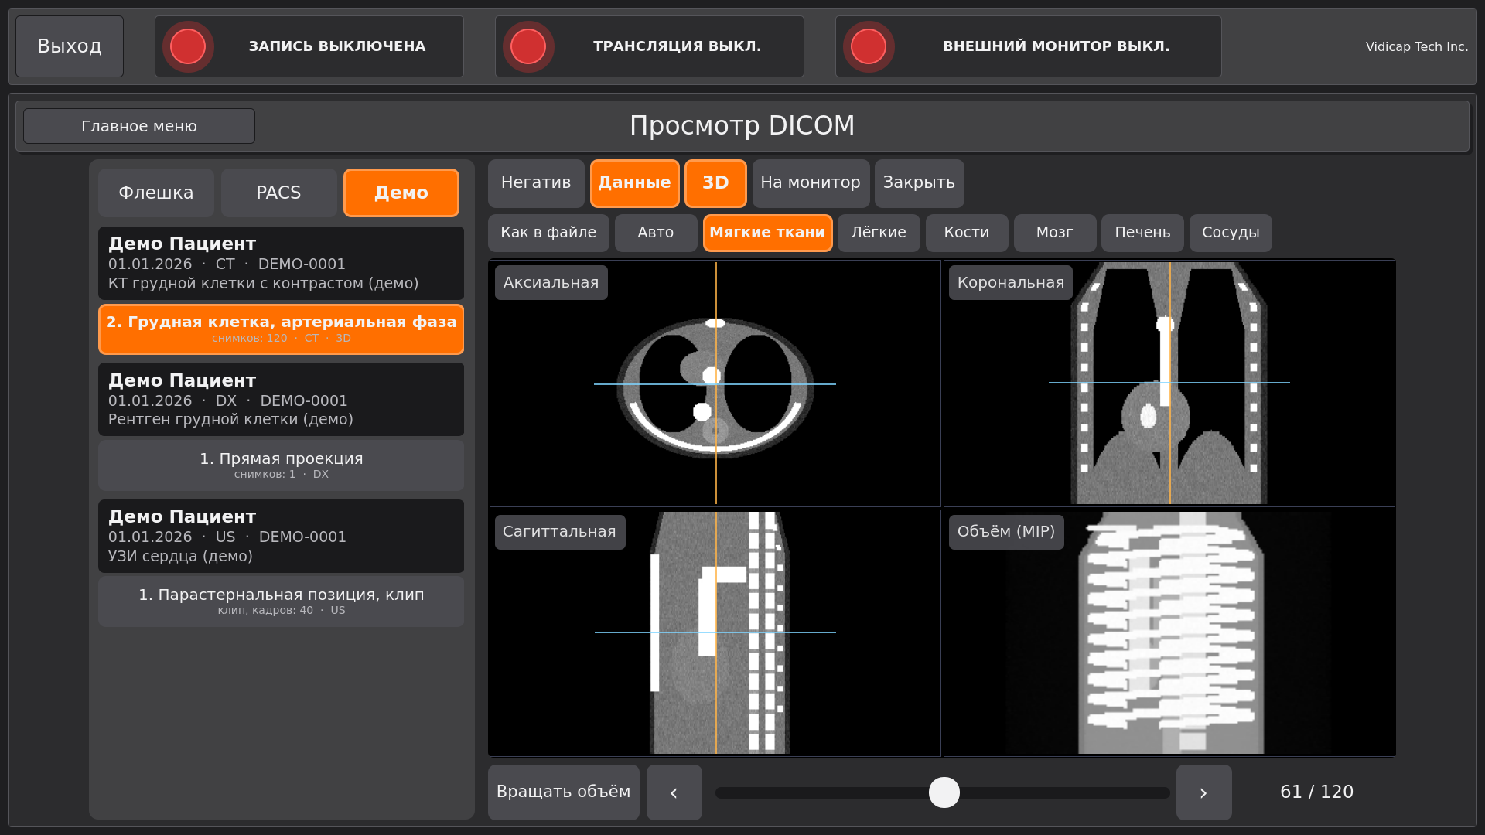
Task: Toggle the Данные overlay button
Action: (635, 183)
